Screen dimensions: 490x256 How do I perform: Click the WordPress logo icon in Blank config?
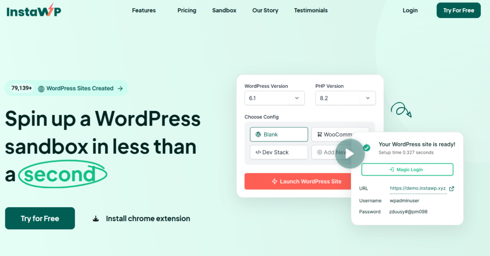pos(258,134)
